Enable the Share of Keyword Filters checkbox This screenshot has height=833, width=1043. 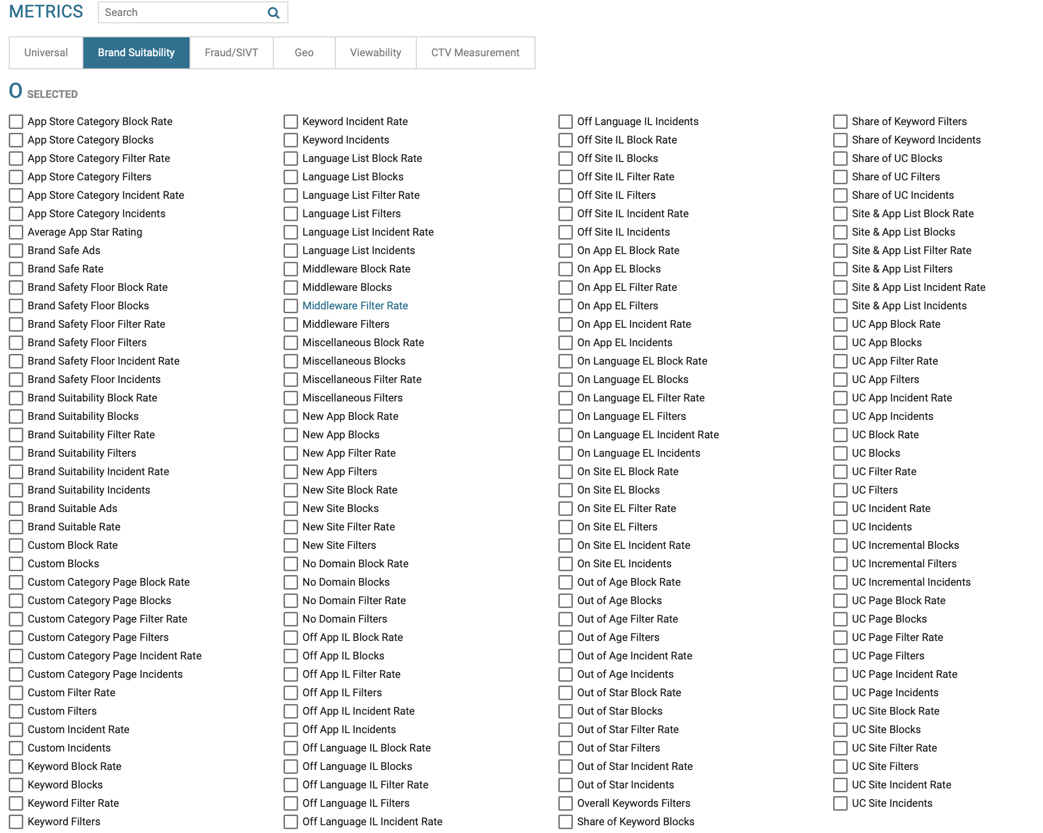coord(840,122)
